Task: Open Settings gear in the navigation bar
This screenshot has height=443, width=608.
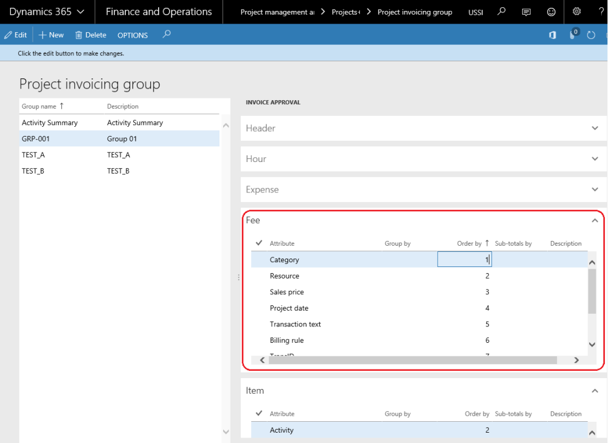Action: click(576, 12)
